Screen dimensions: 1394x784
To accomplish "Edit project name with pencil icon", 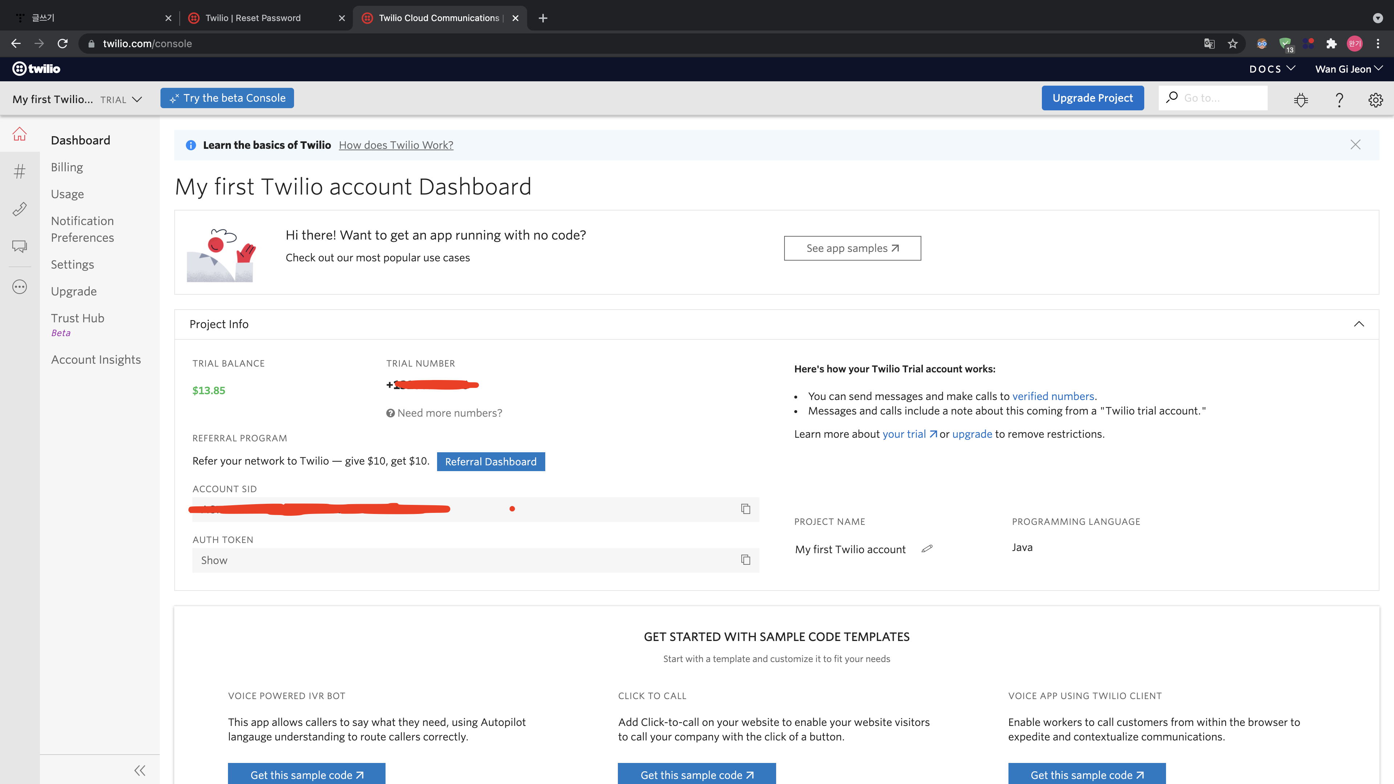I will click(926, 549).
